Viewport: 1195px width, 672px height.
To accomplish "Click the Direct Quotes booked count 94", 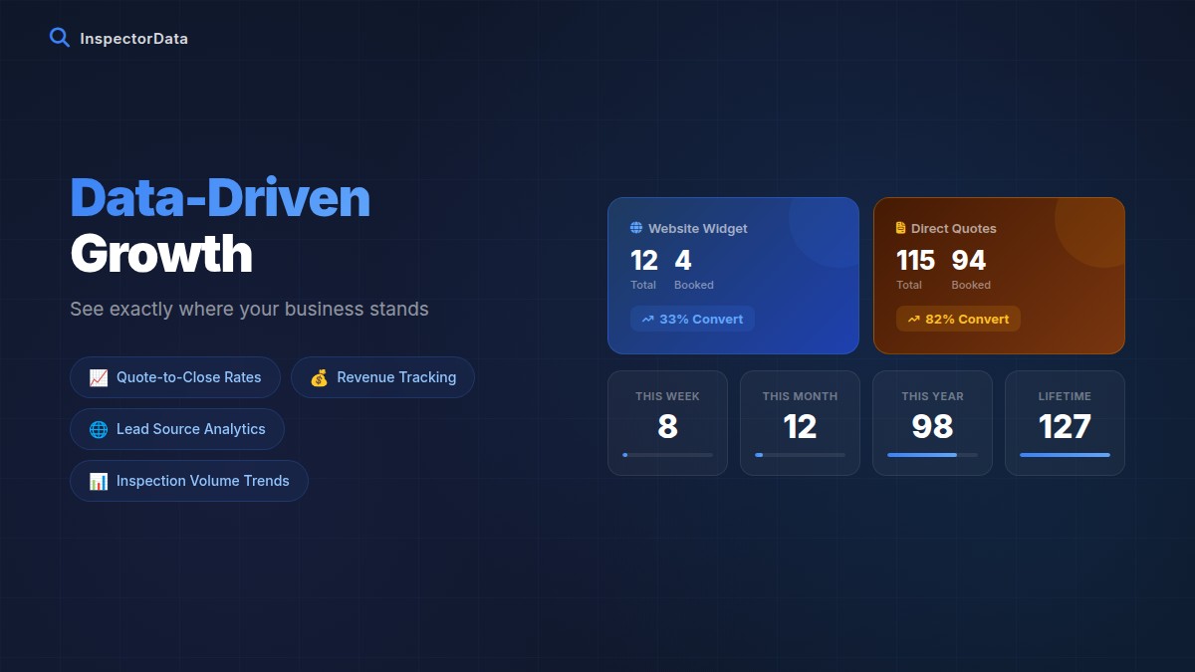I will pyautogui.click(x=968, y=261).
